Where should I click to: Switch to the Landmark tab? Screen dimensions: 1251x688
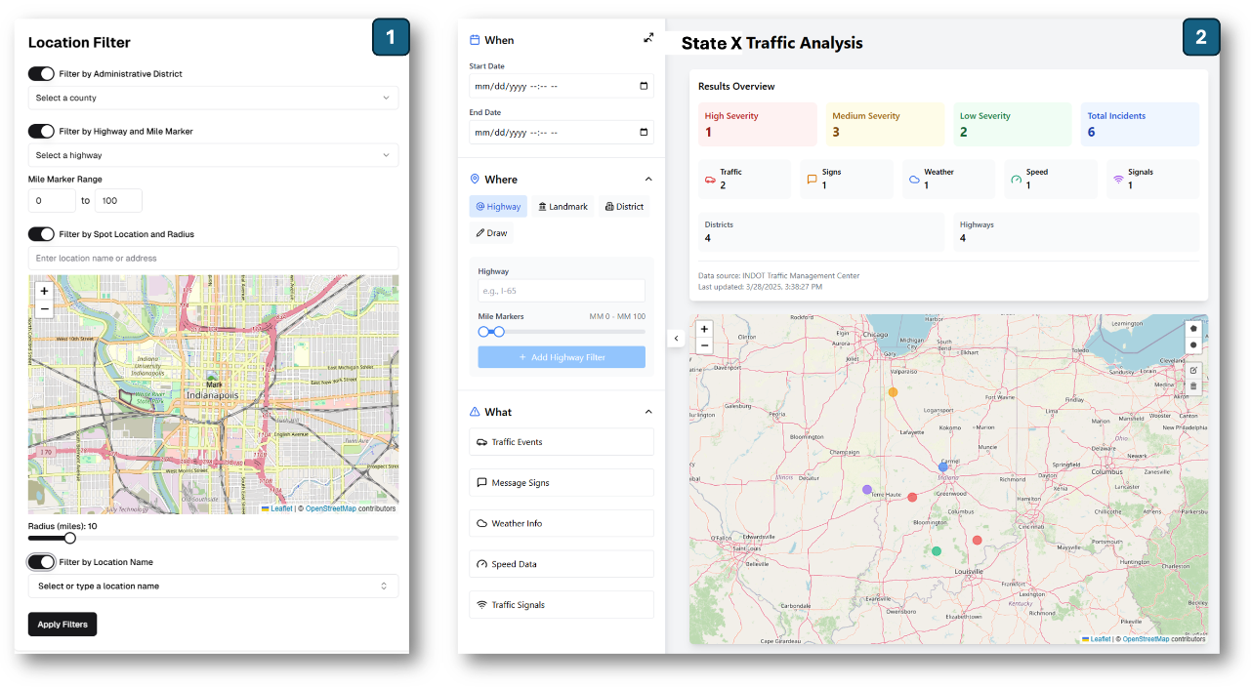563,207
